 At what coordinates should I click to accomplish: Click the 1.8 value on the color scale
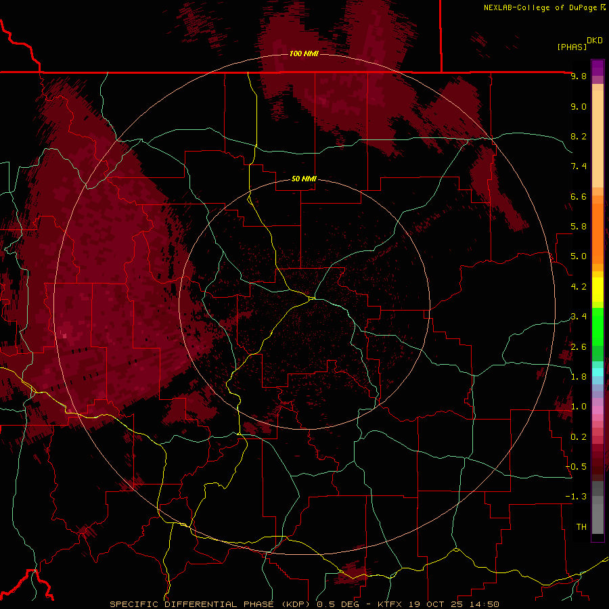[x=579, y=377]
